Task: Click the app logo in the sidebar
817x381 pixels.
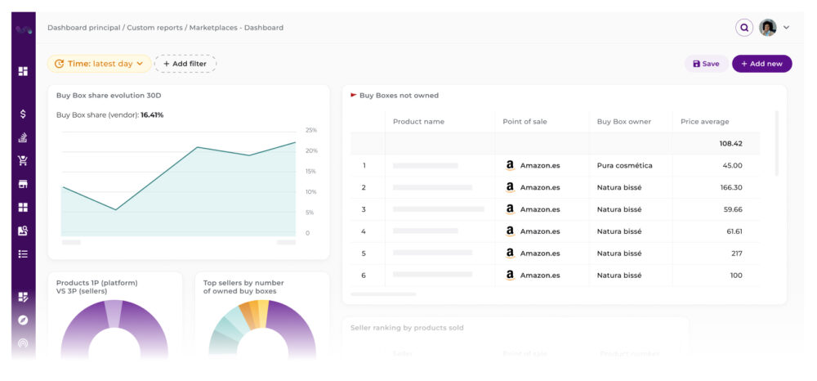Action: click(x=24, y=30)
